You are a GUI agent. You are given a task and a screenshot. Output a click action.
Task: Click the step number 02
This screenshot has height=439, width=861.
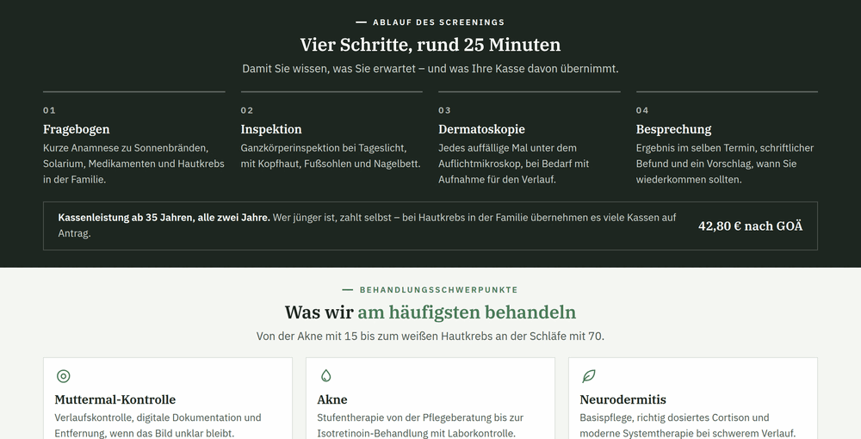coord(247,110)
